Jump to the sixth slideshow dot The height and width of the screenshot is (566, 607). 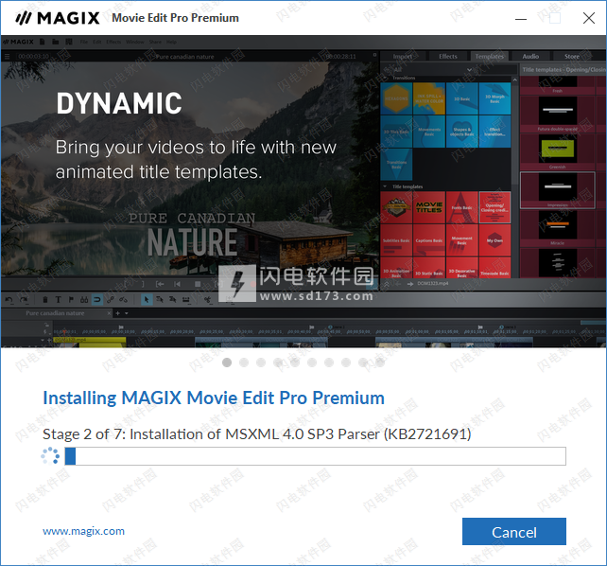(312, 363)
